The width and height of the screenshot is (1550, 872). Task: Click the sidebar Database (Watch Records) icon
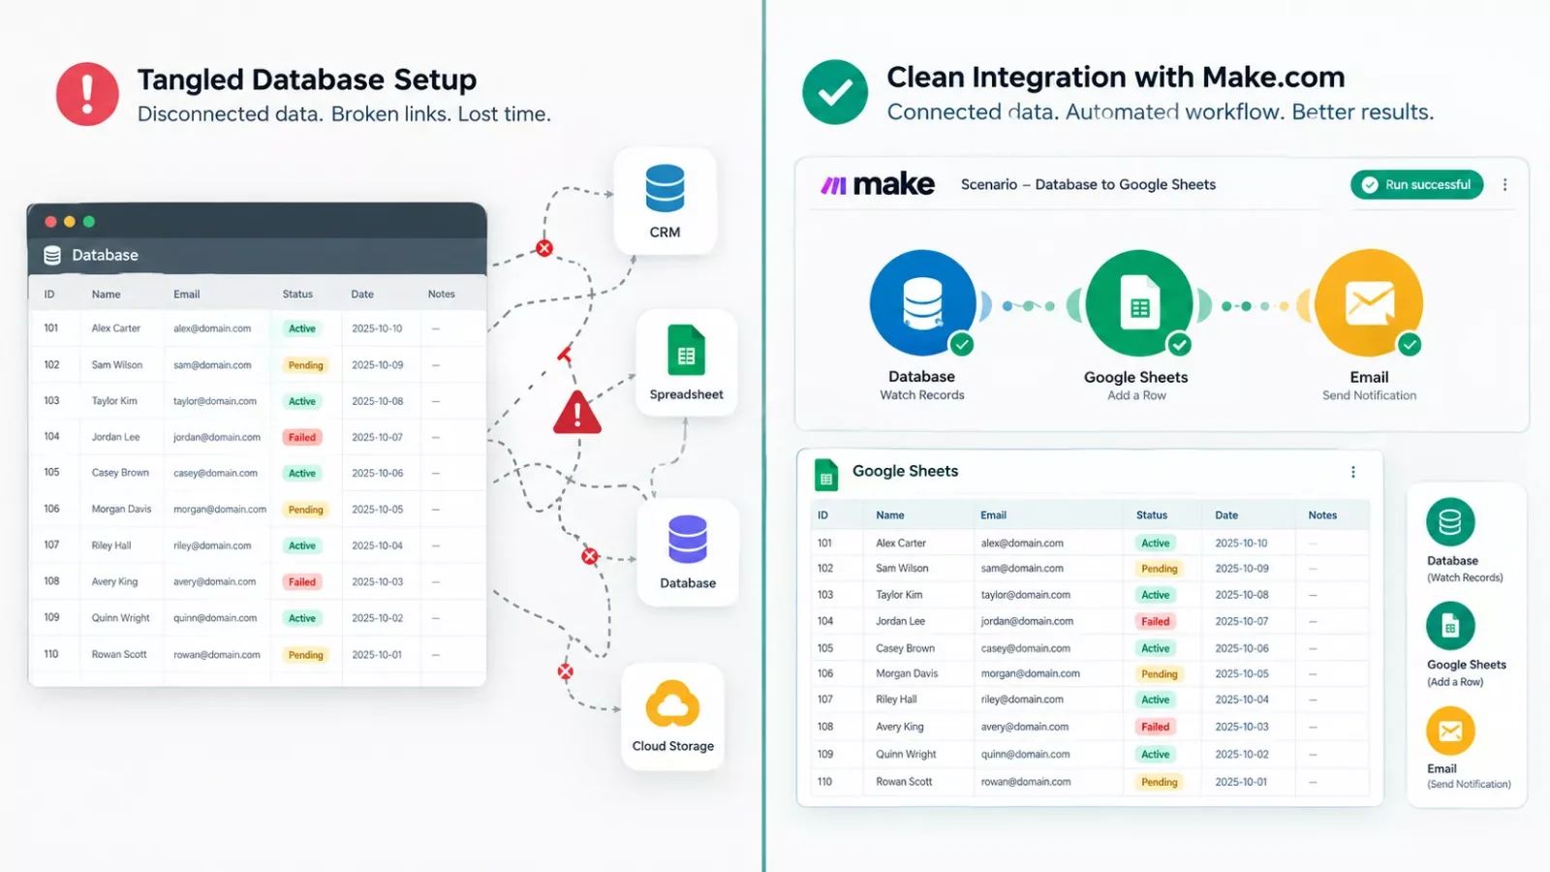click(1450, 522)
